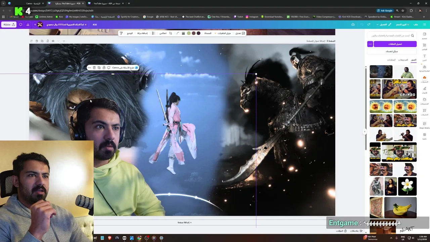
Task: Add collaborator plus button in header
Action: tap(35, 25)
